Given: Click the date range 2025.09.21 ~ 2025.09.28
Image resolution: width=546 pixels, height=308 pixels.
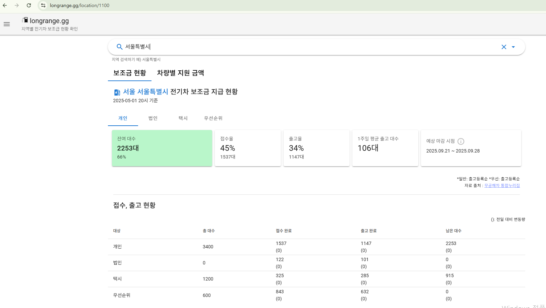Looking at the screenshot, I should [x=453, y=151].
